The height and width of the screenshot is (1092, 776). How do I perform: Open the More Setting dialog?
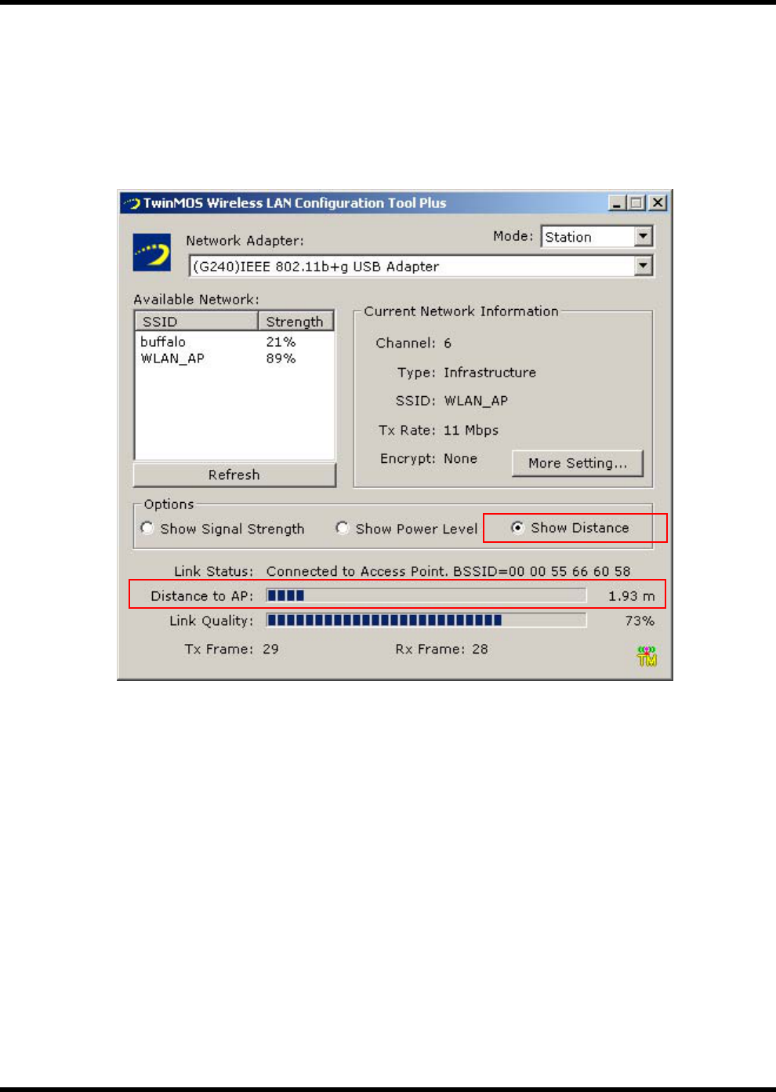[x=578, y=463]
